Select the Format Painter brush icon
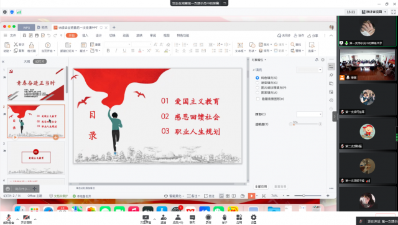398x225 pixels. [x=32, y=45]
